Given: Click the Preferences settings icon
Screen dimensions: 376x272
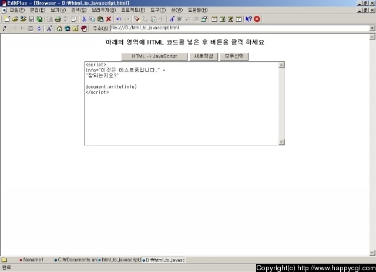Looking at the screenshot, I should point(204,19).
